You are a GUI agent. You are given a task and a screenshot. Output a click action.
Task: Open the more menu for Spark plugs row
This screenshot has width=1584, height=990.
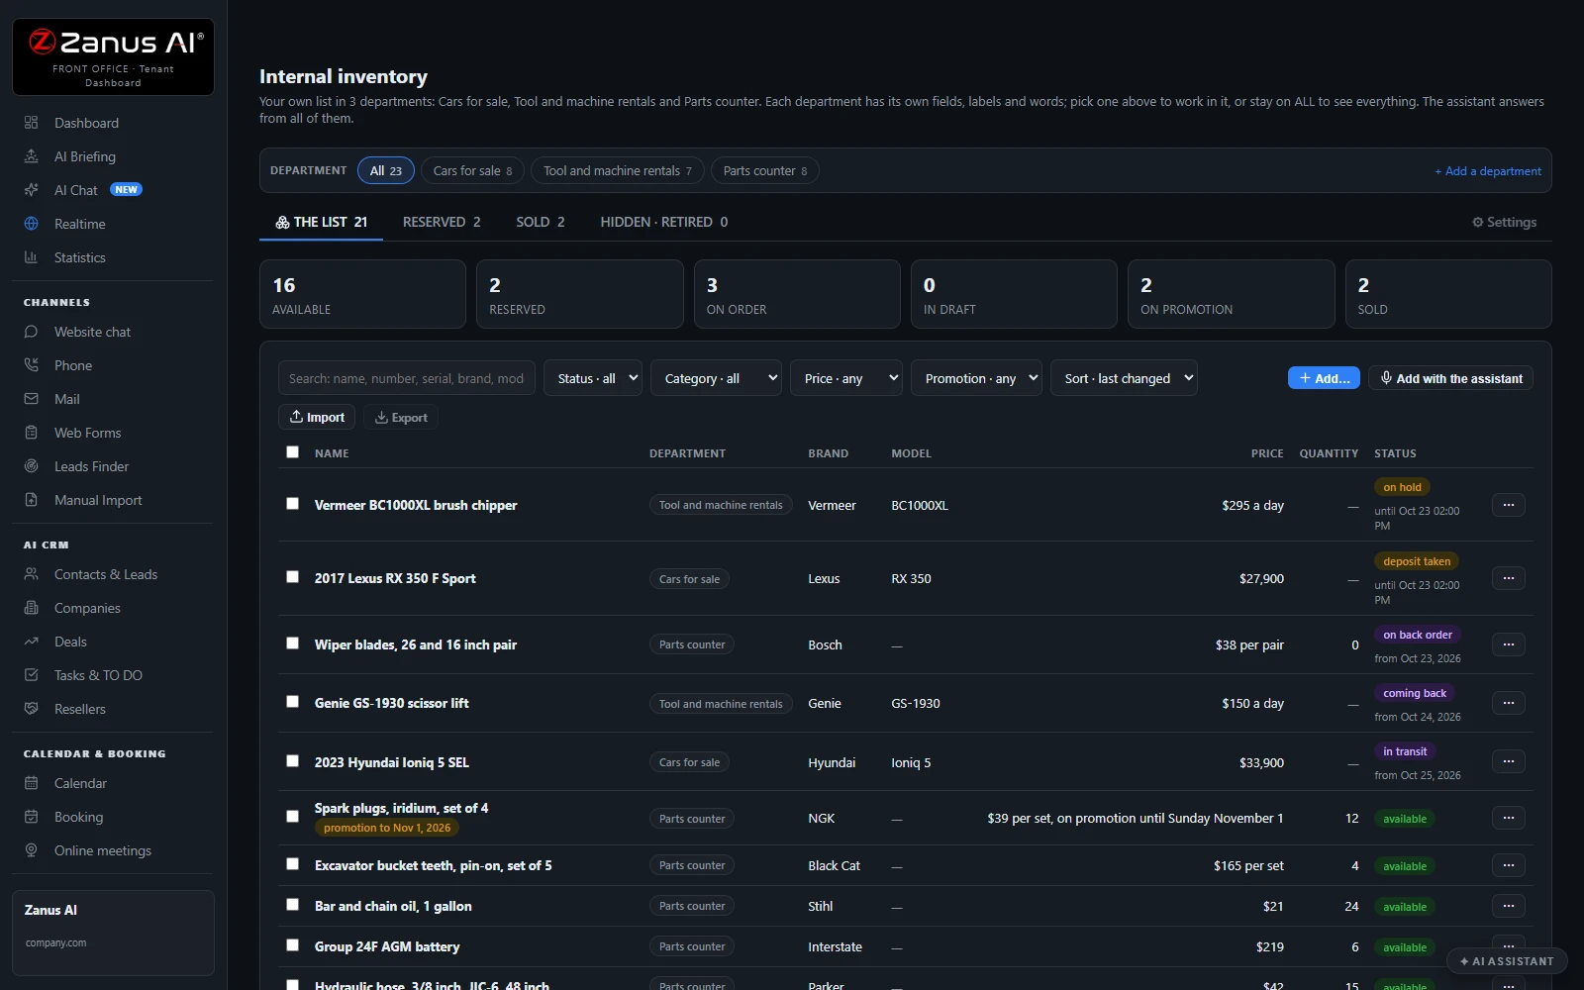(x=1509, y=818)
